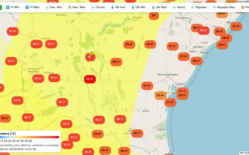Click the Leaflet attribution link

pyautogui.click(x=246, y=153)
